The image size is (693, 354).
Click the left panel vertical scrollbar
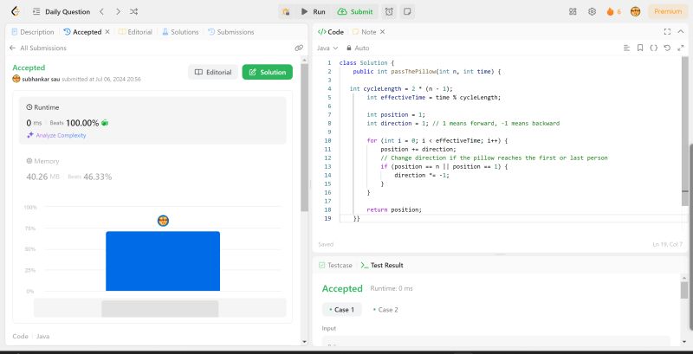[304, 137]
